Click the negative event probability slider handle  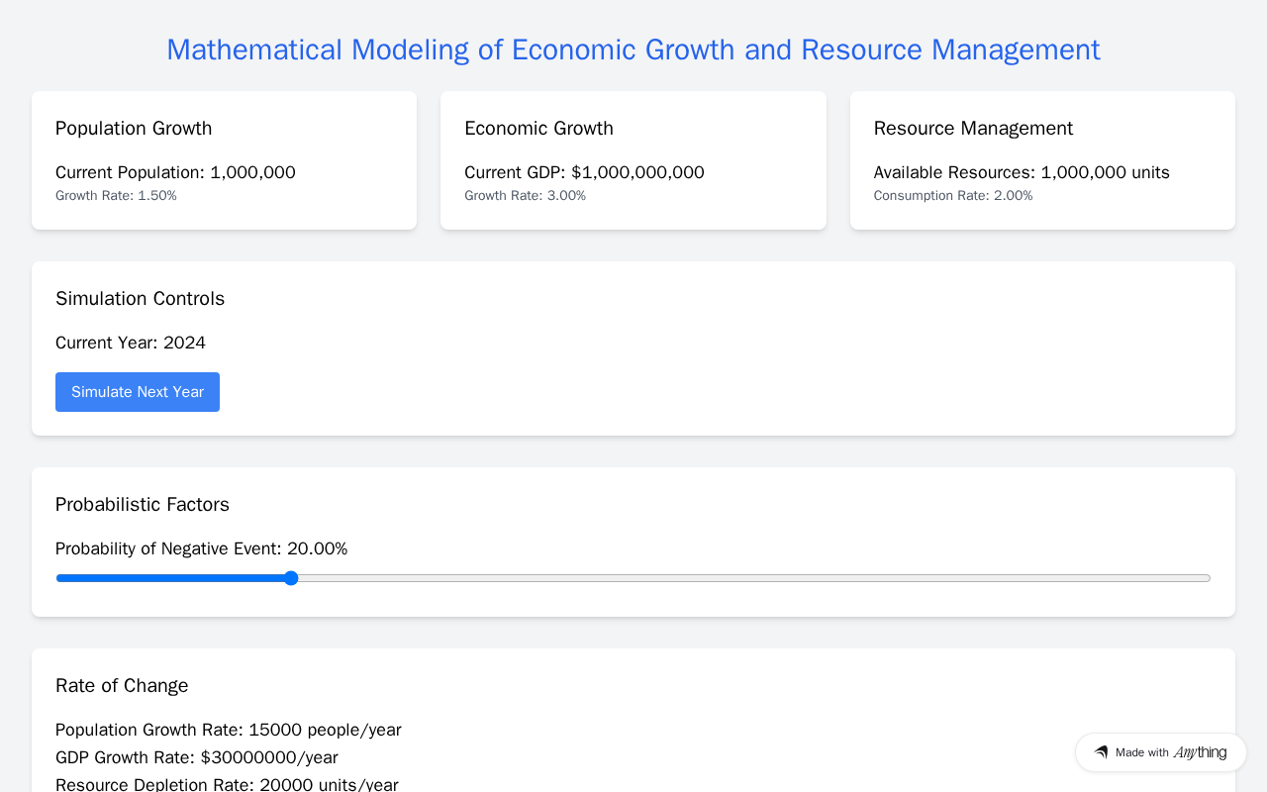tap(291, 578)
